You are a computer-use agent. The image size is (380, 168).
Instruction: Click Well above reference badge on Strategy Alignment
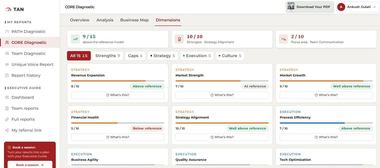tap(247, 128)
